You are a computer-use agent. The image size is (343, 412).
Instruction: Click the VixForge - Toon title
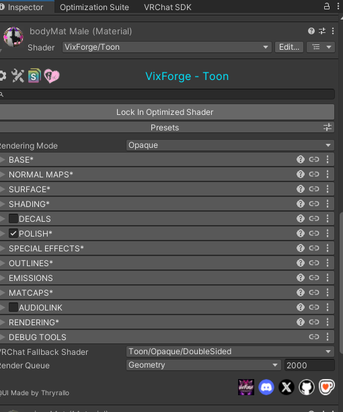click(x=187, y=76)
